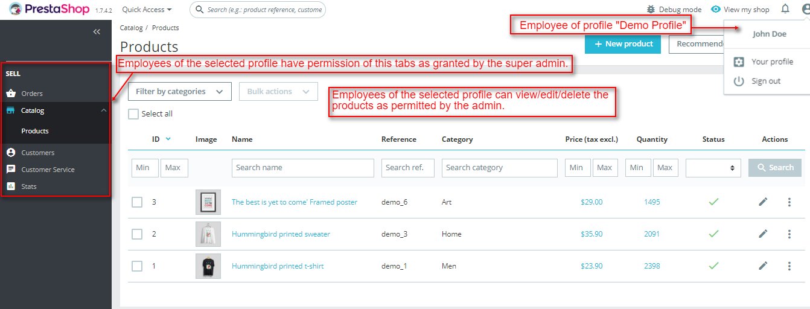Open Hummingbird printed sweater product link
The height and width of the screenshot is (309, 810).
[281, 234]
